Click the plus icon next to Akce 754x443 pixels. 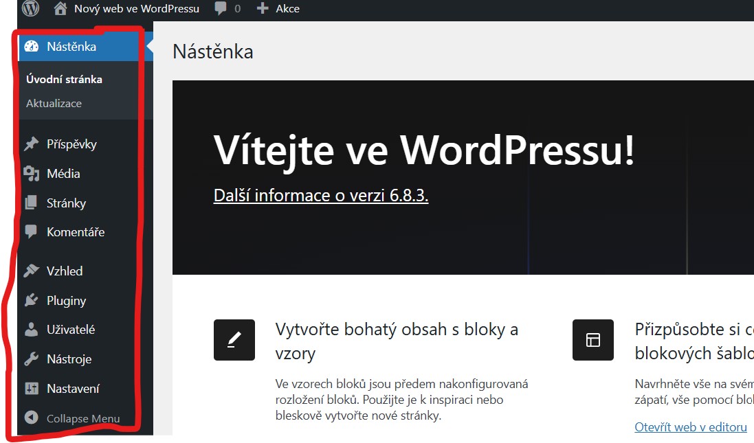coord(263,9)
